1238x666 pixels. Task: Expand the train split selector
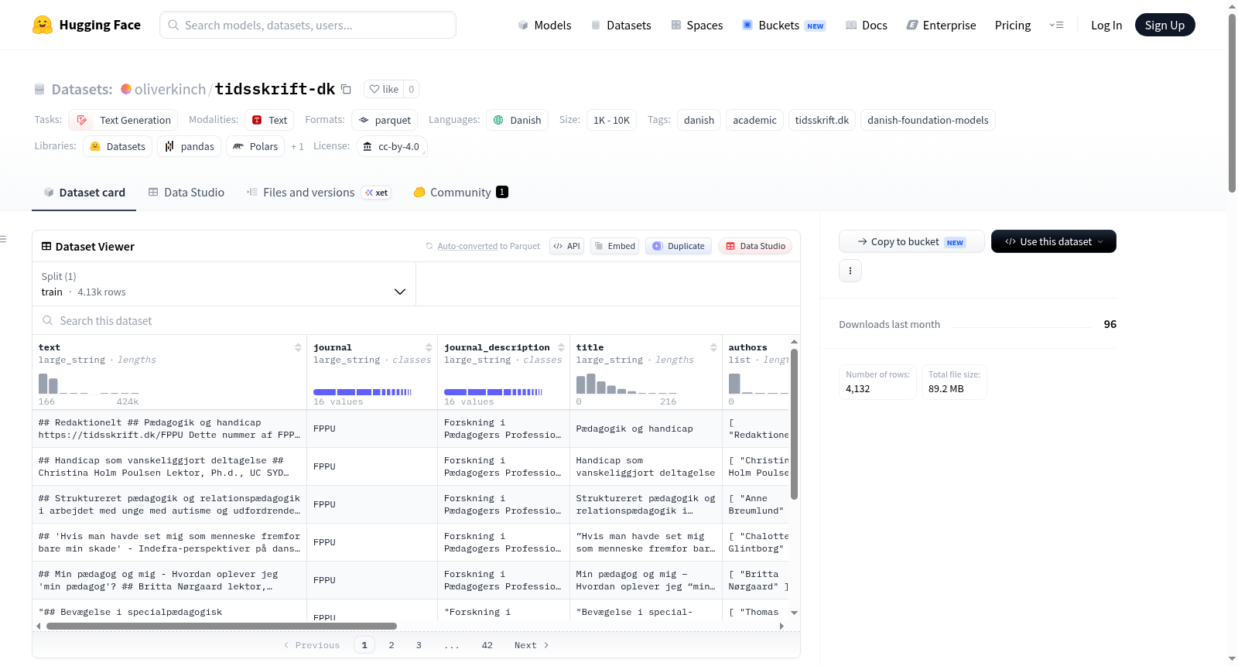point(224,284)
